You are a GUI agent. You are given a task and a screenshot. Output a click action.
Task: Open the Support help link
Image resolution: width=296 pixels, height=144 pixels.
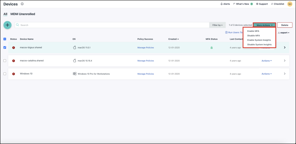click(262, 4)
